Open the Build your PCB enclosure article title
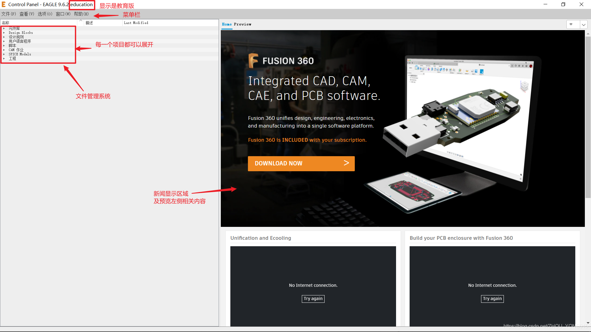591x332 pixels. tap(461, 238)
